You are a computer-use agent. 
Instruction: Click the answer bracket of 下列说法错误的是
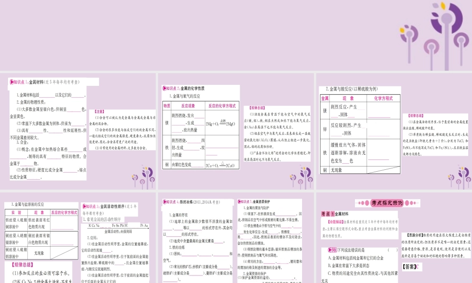coord(393,250)
